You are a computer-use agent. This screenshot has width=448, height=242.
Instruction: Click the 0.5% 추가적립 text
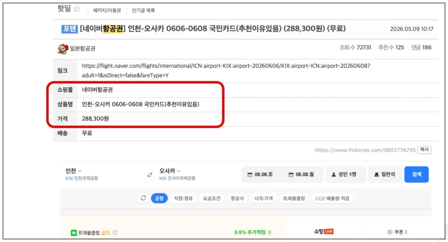click(x=250, y=232)
